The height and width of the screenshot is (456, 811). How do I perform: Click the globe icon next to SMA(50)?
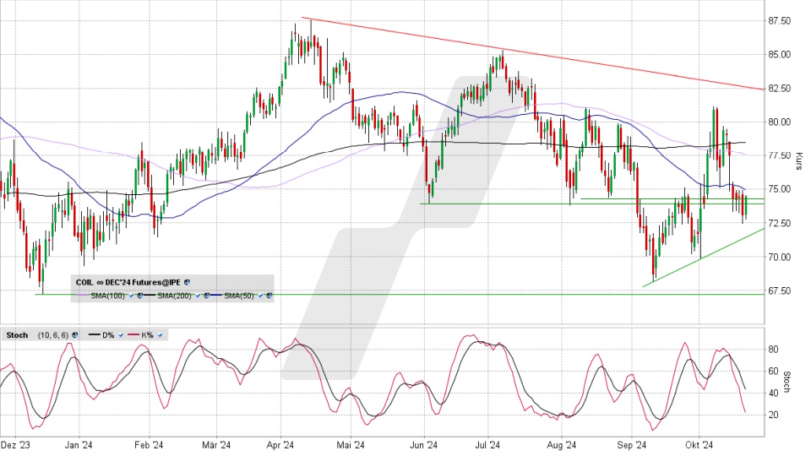click(269, 296)
